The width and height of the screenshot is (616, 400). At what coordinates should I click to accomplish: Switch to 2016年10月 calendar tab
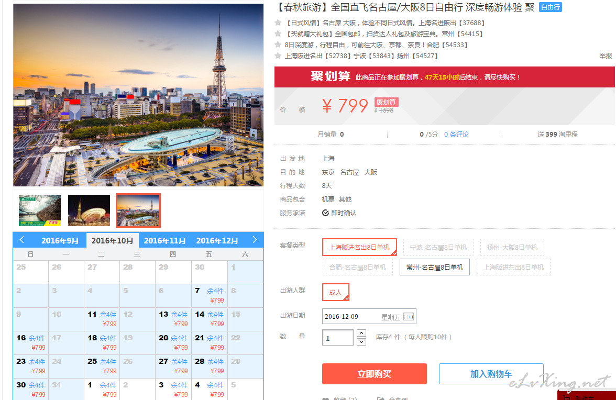click(112, 240)
